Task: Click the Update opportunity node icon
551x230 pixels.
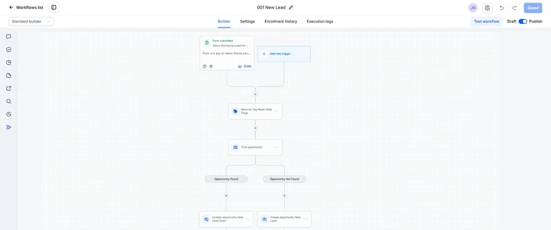Action: pyautogui.click(x=206, y=219)
